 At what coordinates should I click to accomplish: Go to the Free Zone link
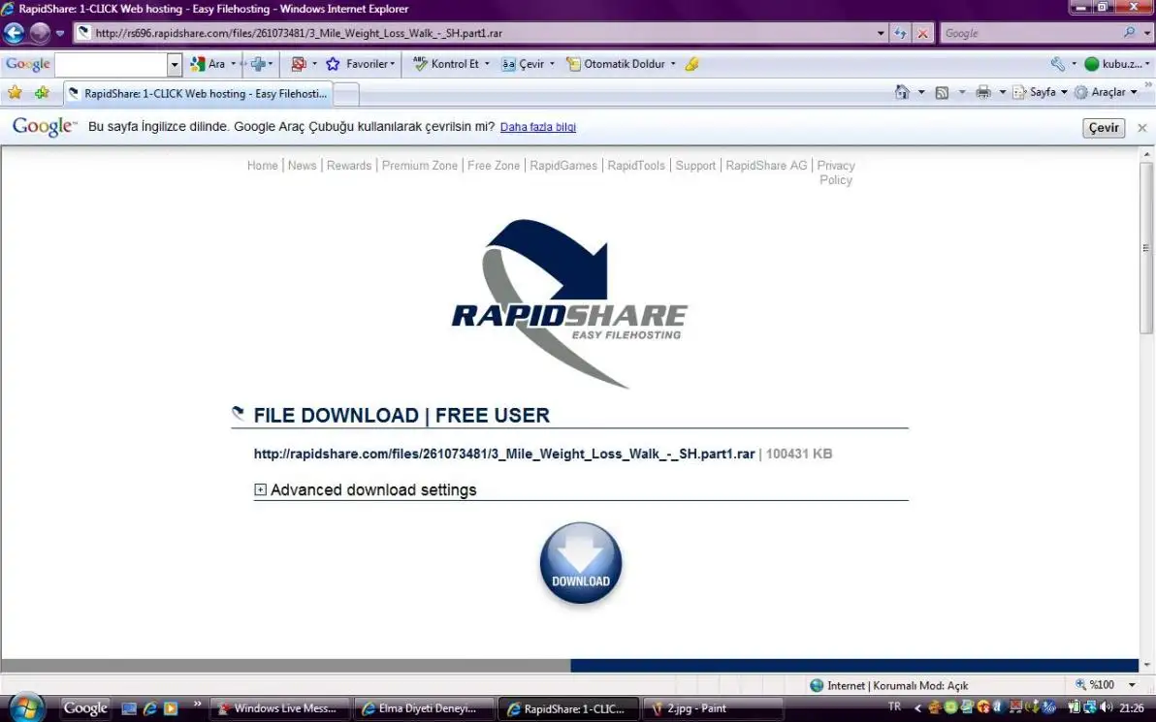click(x=494, y=166)
